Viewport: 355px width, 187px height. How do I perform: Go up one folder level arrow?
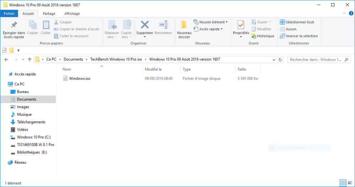[x=29, y=59]
